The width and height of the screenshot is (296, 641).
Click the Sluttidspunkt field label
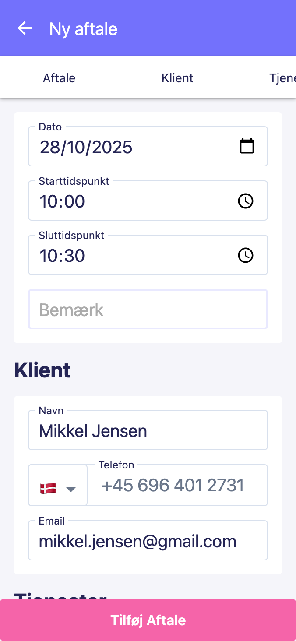tap(71, 236)
